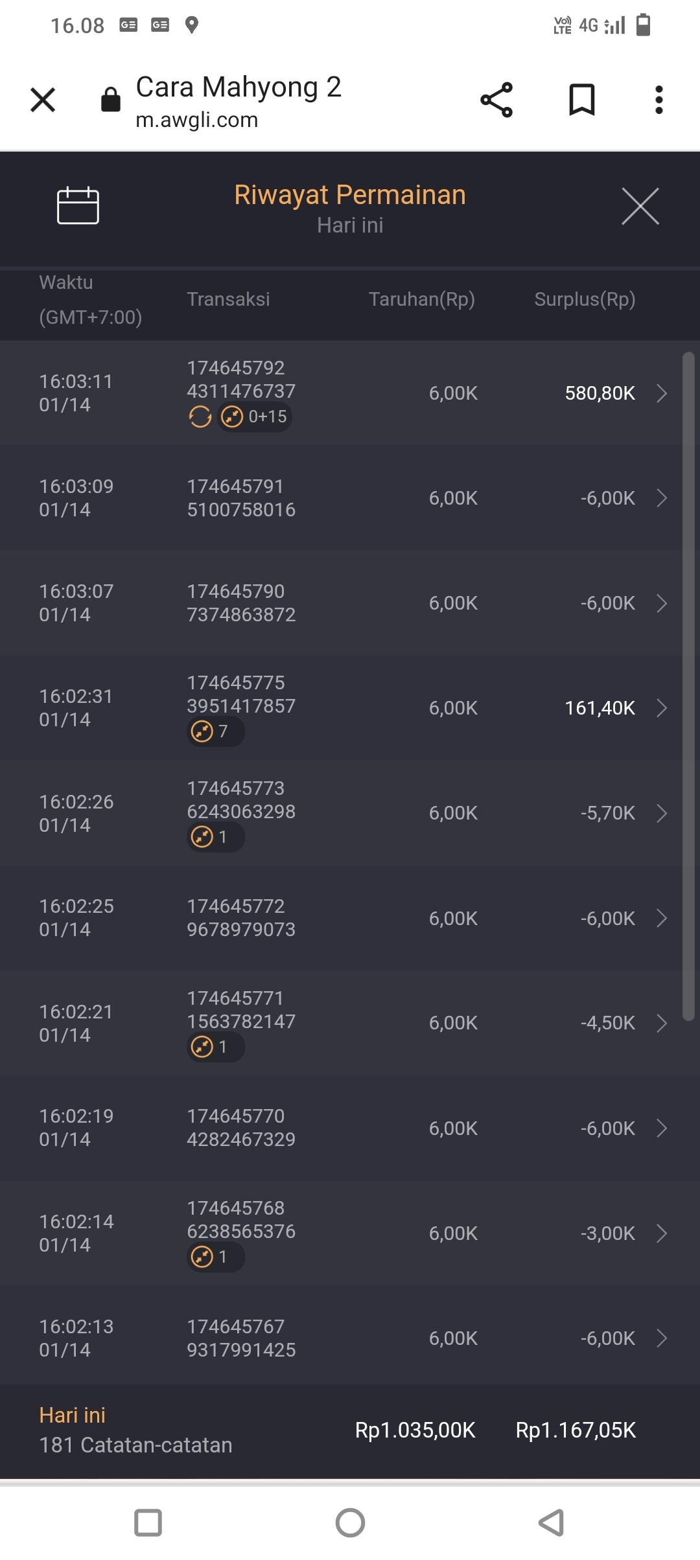
Task: View site security lock info
Action: 111,100
